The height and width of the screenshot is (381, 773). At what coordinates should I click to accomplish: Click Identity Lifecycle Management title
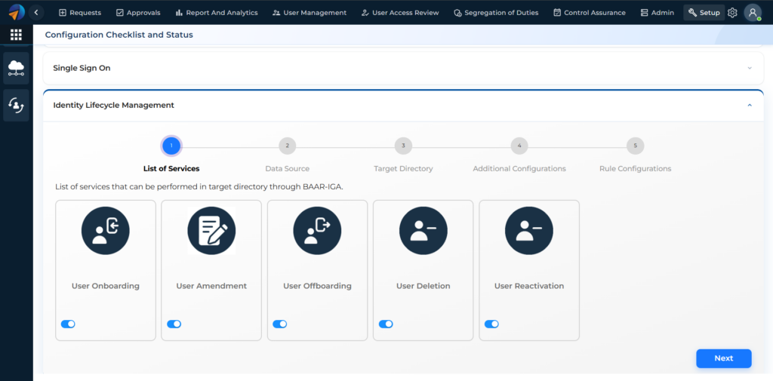(x=113, y=105)
